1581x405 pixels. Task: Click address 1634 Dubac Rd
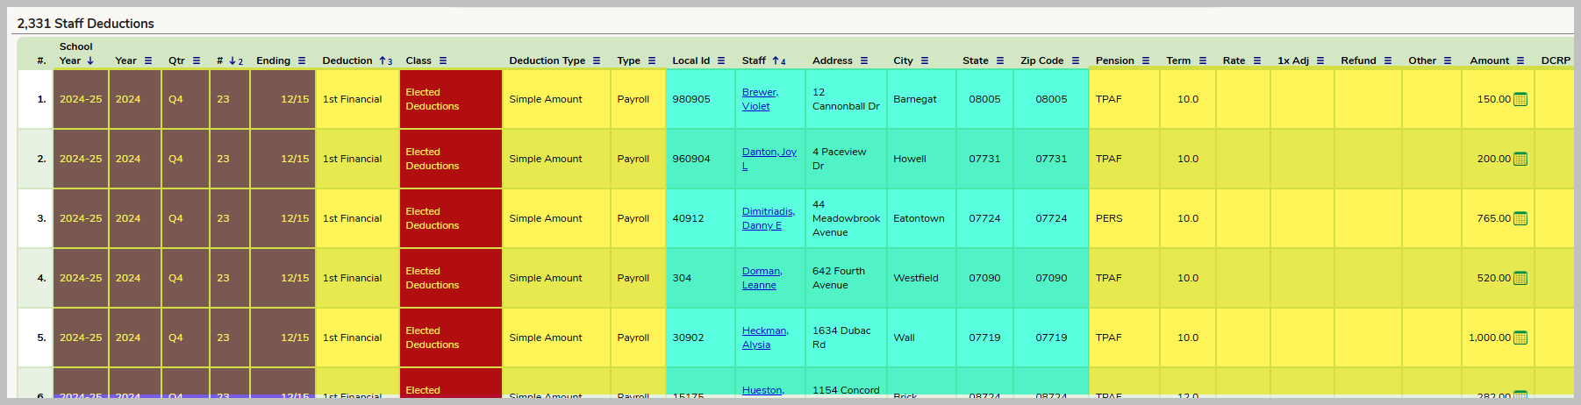841,337
